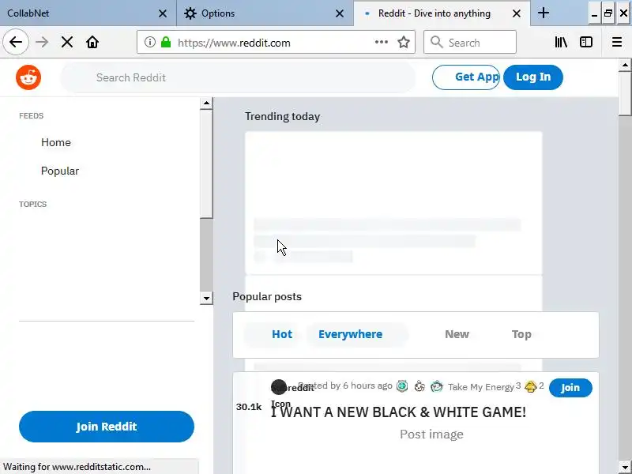Click page scrollbar up arrow
This screenshot has height=474, width=632.
point(625,65)
